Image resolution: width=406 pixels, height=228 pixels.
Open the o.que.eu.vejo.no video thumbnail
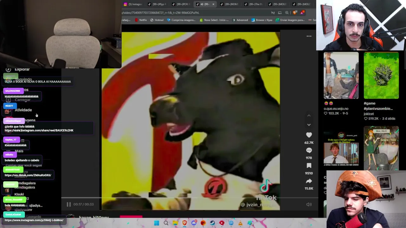[341, 75]
